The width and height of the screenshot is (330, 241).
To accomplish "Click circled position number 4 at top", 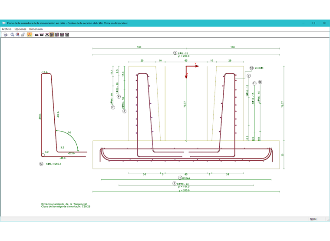I will 175,53.
